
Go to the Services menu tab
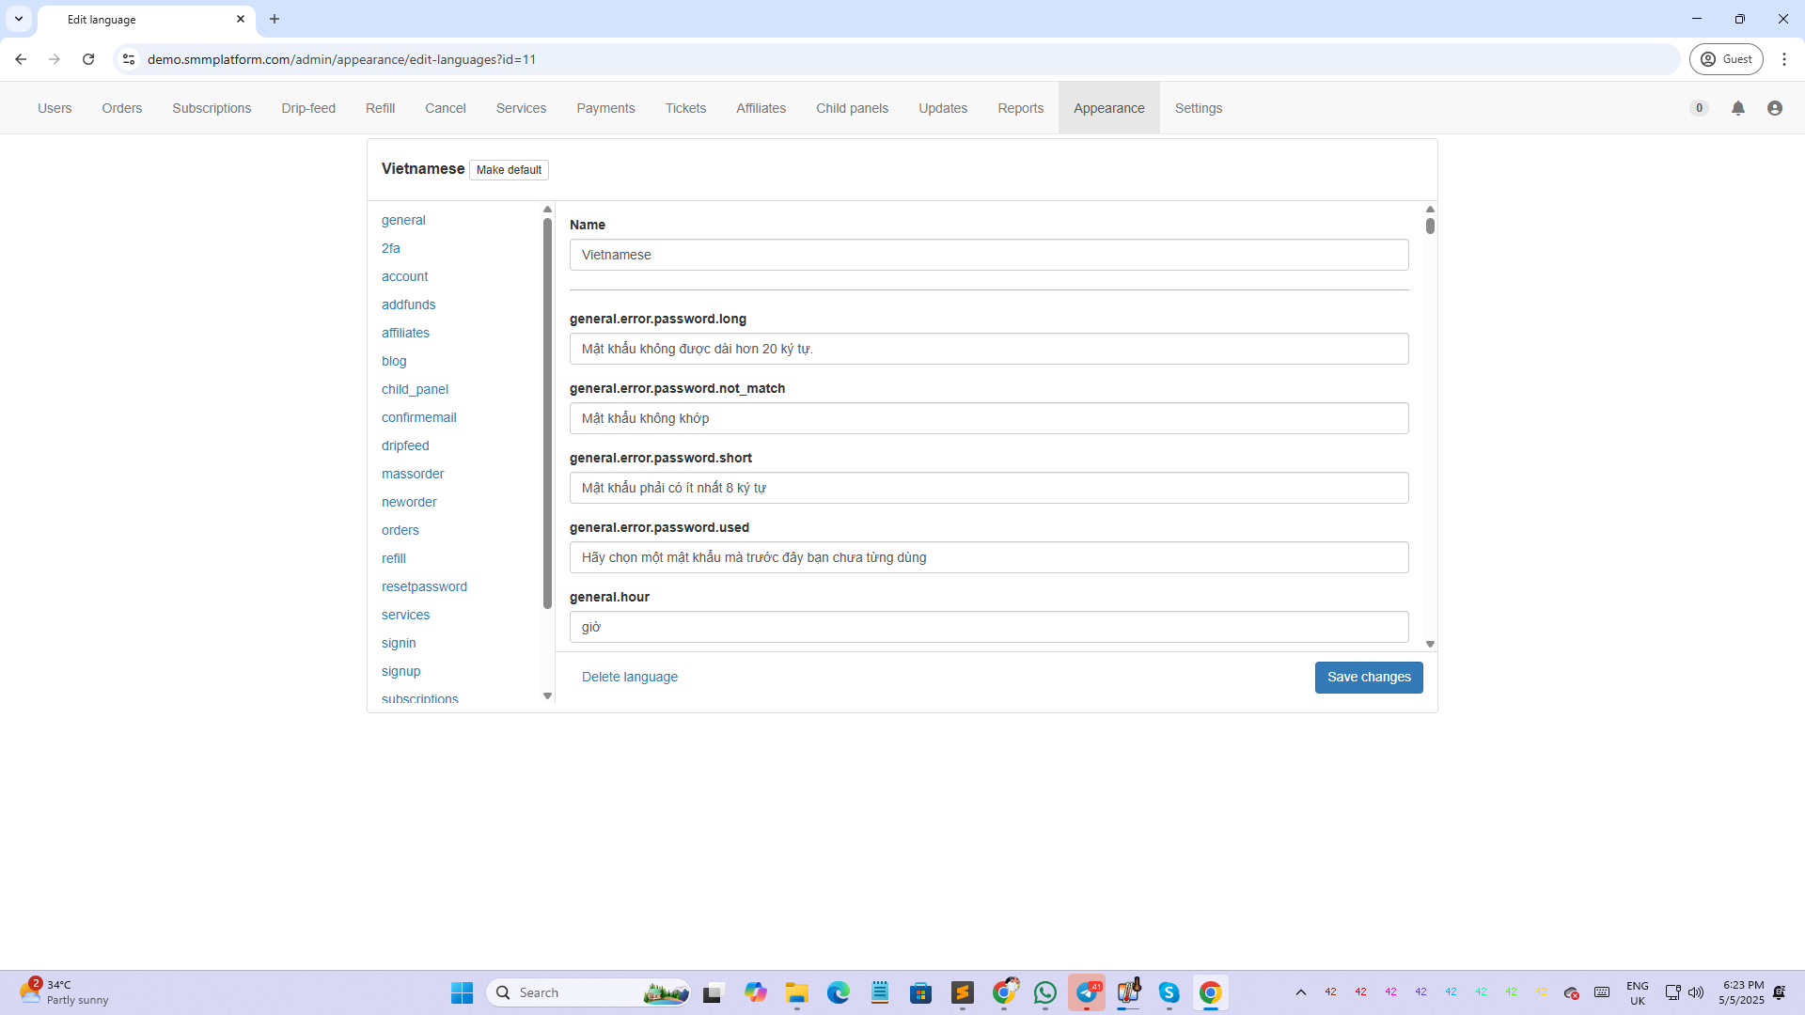click(521, 108)
